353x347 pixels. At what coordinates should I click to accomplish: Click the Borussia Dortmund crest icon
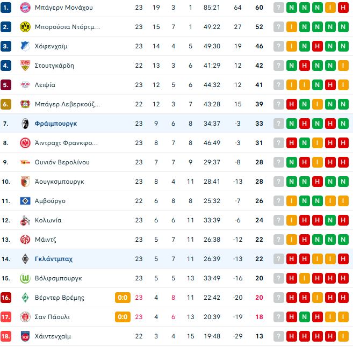click(x=24, y=27)
